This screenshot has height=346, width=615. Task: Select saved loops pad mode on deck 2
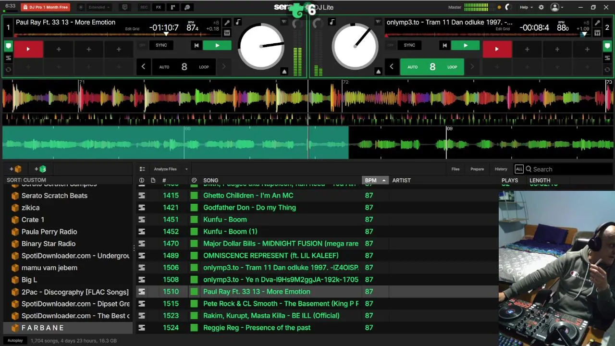pyautogui.click(x=607, y=58)
